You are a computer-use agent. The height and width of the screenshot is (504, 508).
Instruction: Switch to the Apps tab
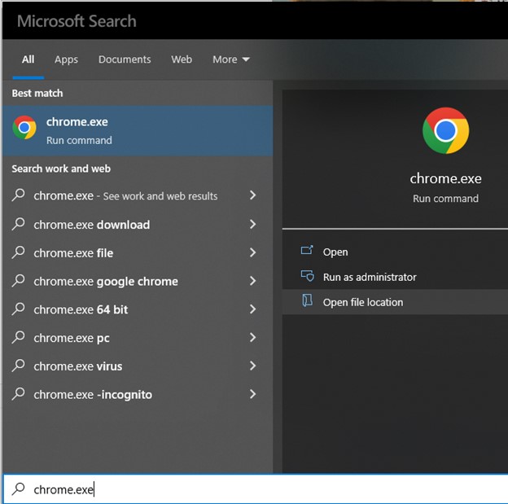click(66, 59)
